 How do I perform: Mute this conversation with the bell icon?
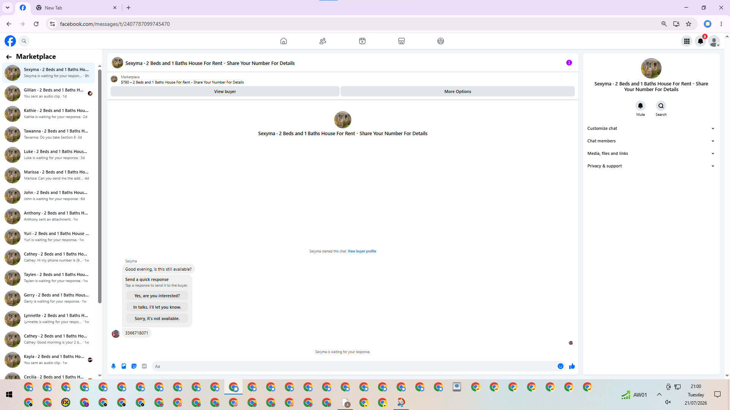point(641,106)
